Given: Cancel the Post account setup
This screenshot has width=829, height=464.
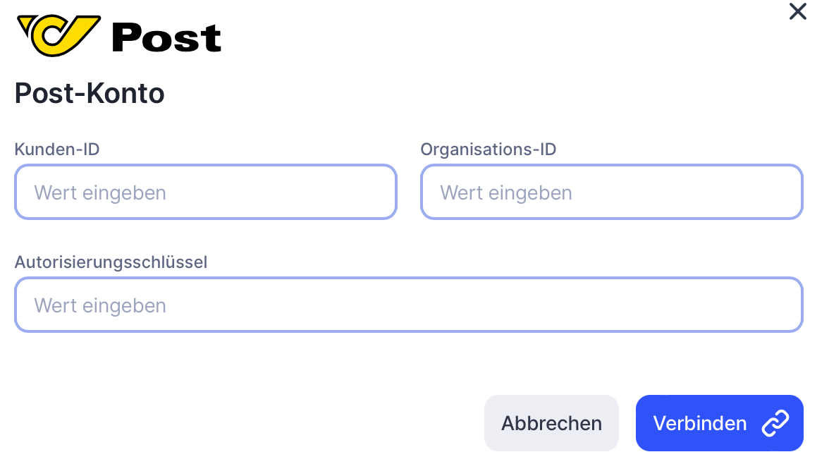Looking at the screenshot, I should pos(551,423).
